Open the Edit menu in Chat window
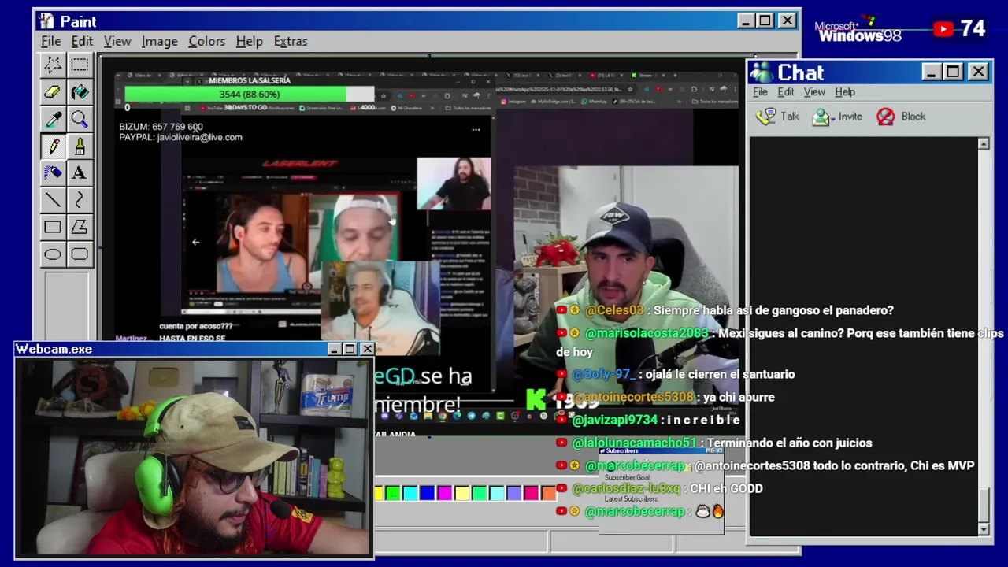The width and height of the screenshot is (1008, 567). [786, 92]
